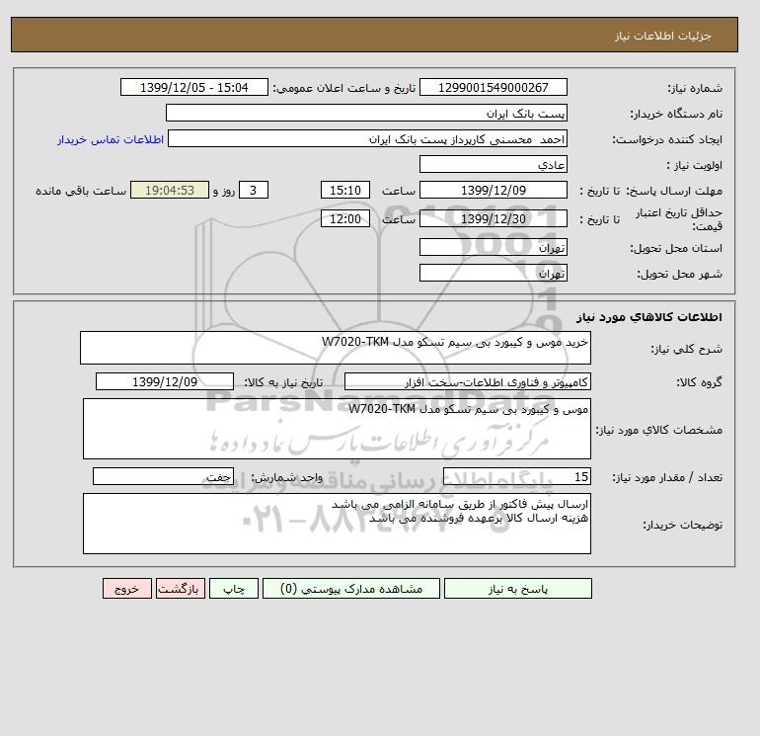Click the label حداقل تاریخ اعتبار قیمت:
The height and width of the screenshot is (736, 760).
(x=679, y=219)
